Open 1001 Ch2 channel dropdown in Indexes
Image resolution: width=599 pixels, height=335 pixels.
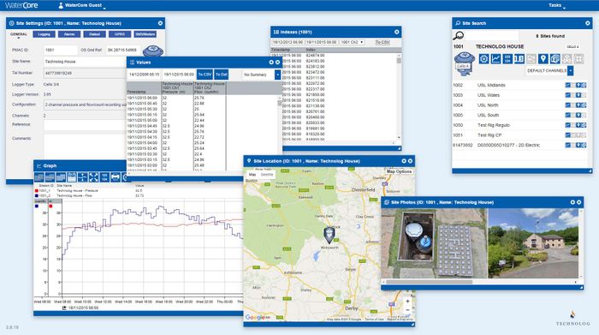[x=352, y=42]
